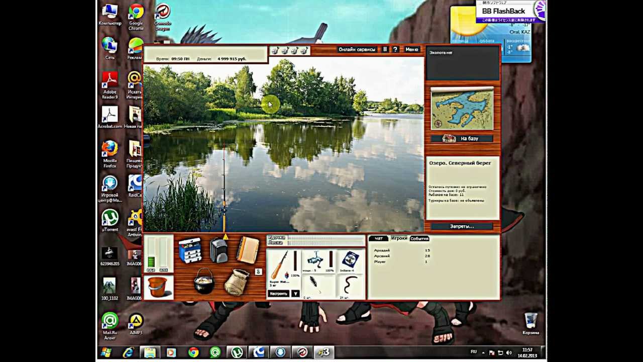Click the caught fish counter icons
This screenshot has height=362, width=643.
click(290, 50)
